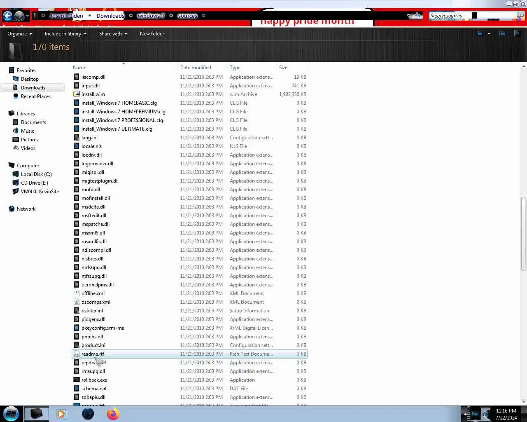The image size is (527, 422).
Task: Open the Organize menu
Action: 19,34
